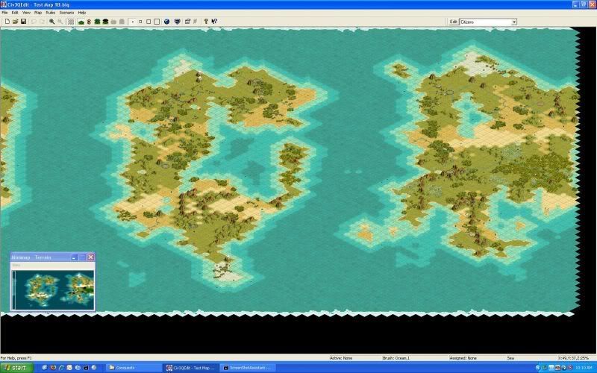
Task: Click the Redo arrow in toolbar
Action: click(42, 22)
